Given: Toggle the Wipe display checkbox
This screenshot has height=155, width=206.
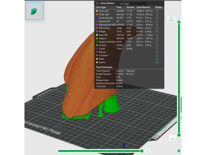Looking at the screenshot, I should pos(157,59).
